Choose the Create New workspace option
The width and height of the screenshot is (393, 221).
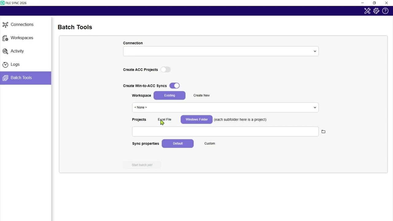(201, 95)
